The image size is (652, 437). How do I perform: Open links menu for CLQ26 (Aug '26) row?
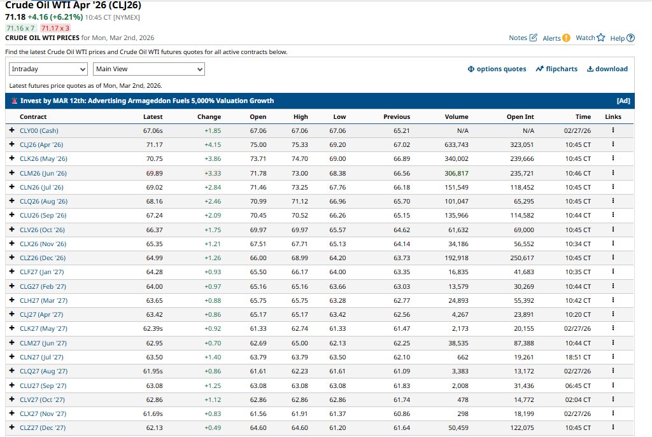tap(613, 200)
